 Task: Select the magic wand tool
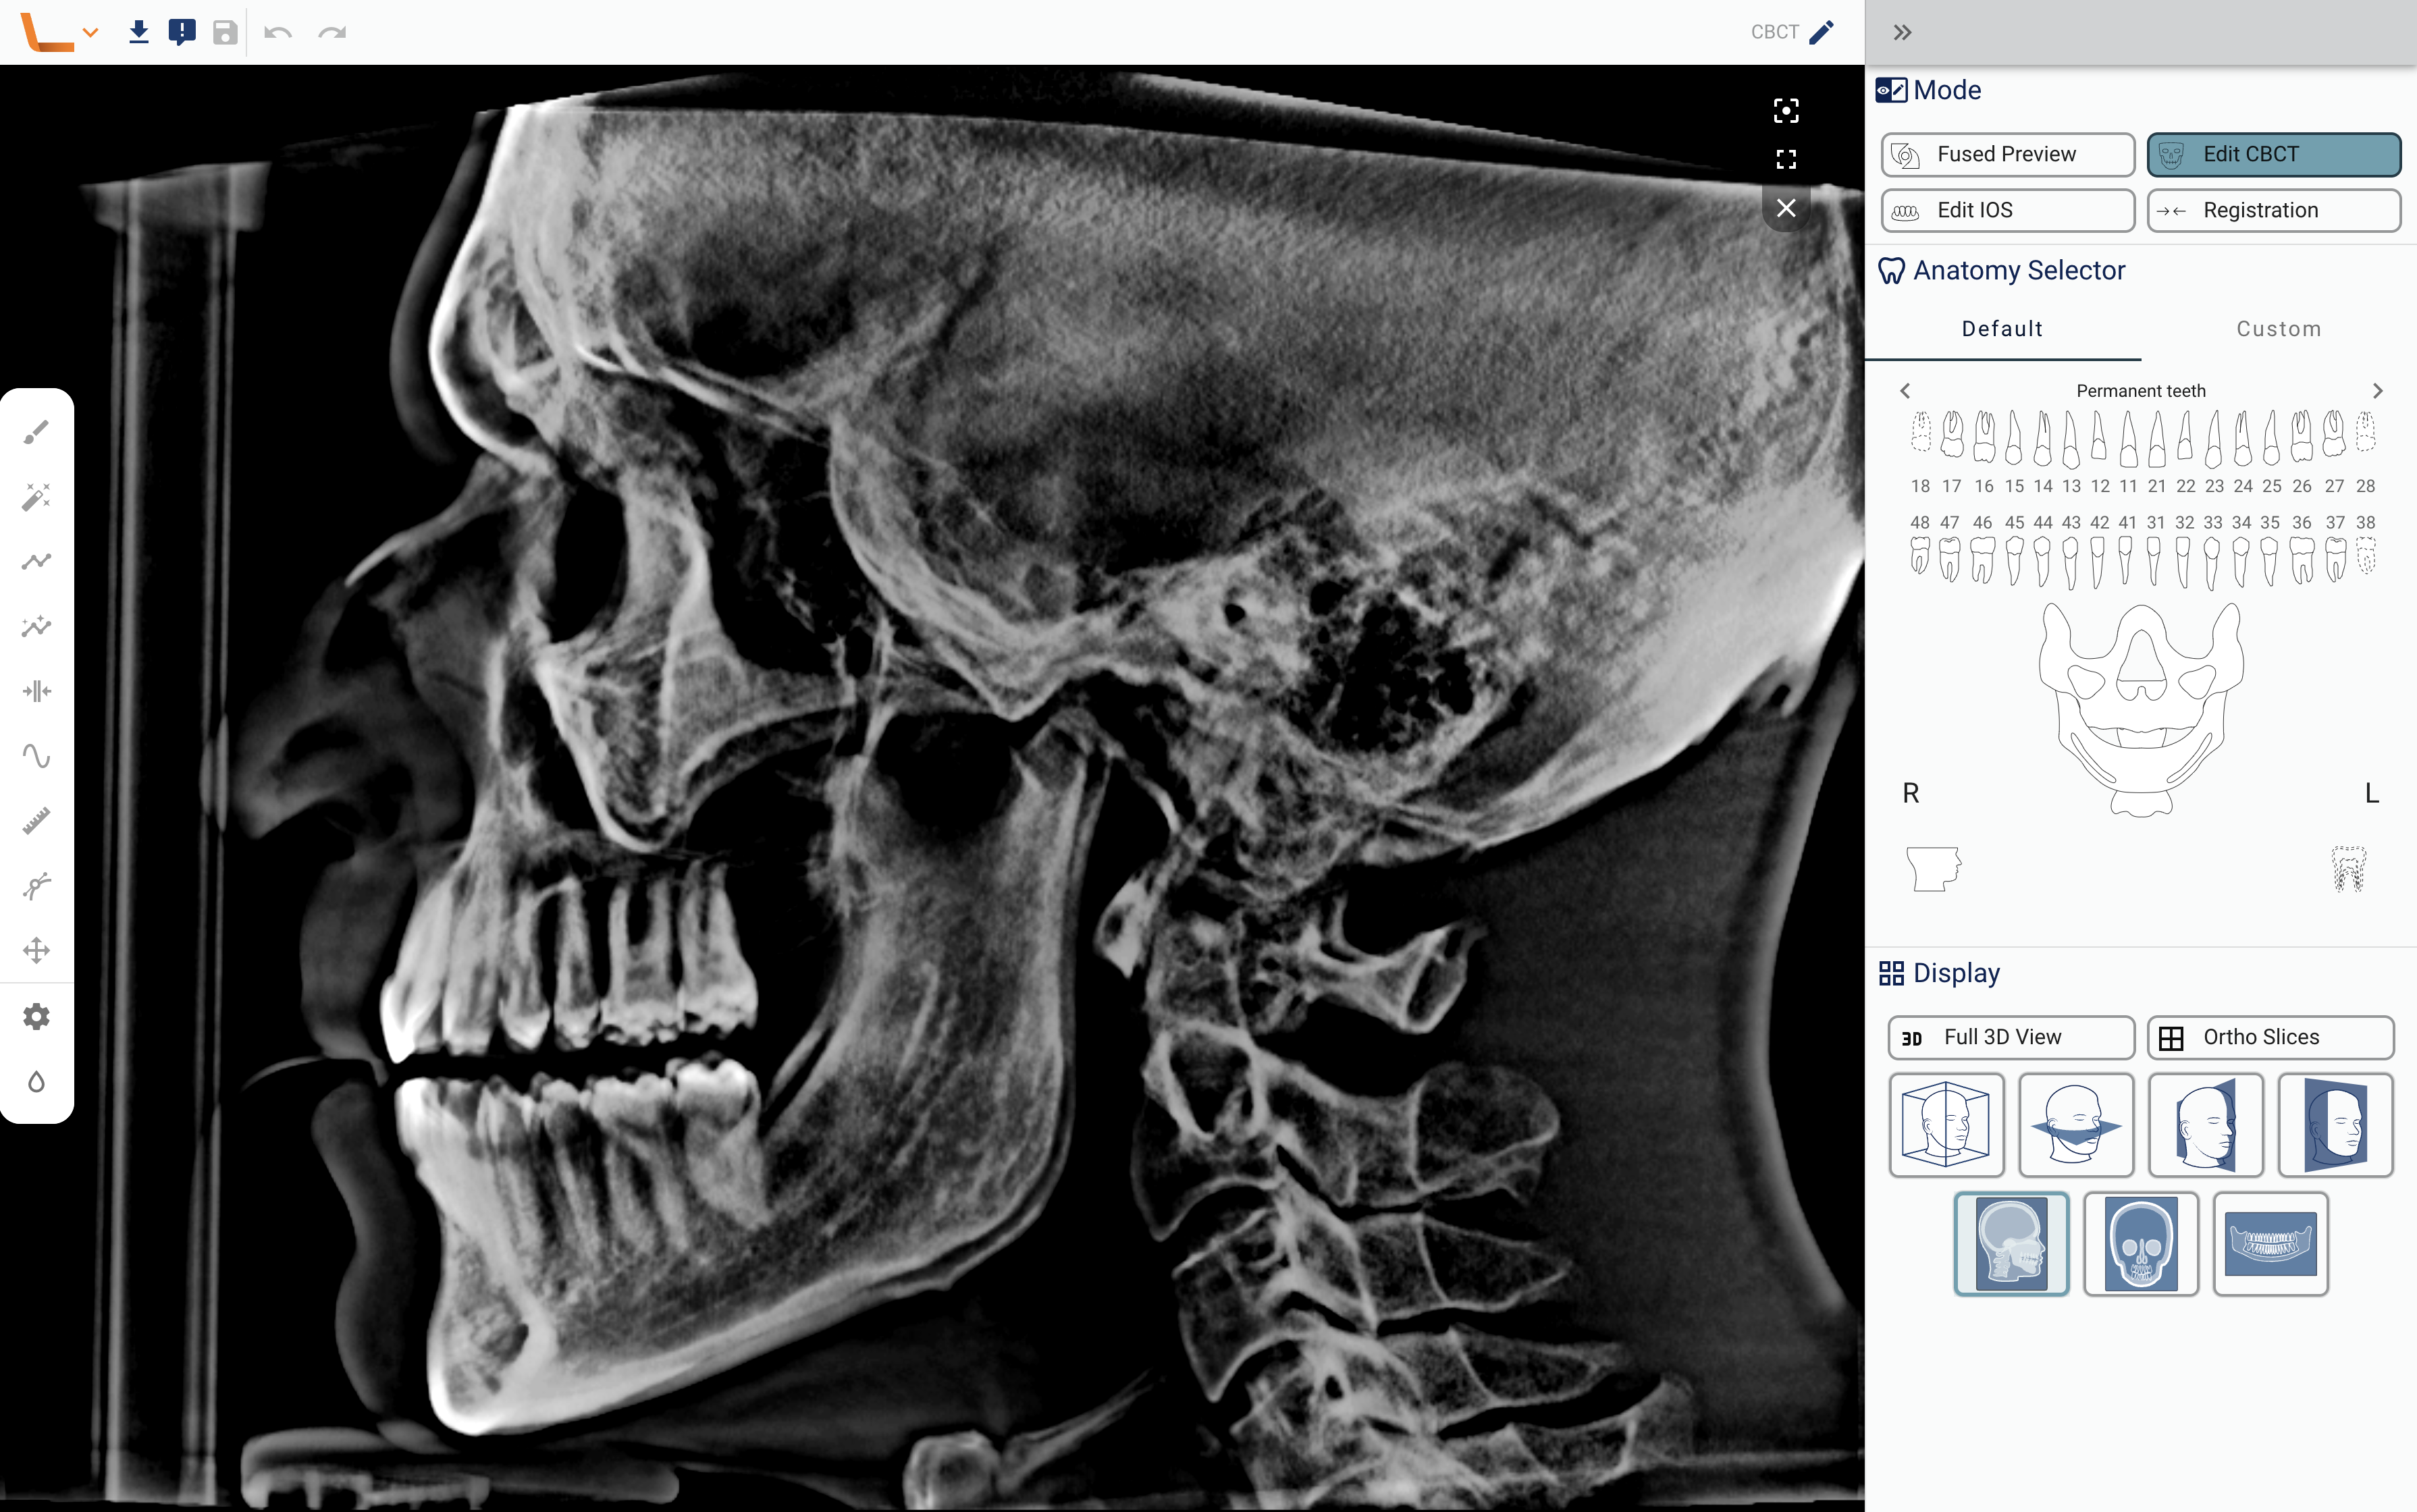(36, 497)
